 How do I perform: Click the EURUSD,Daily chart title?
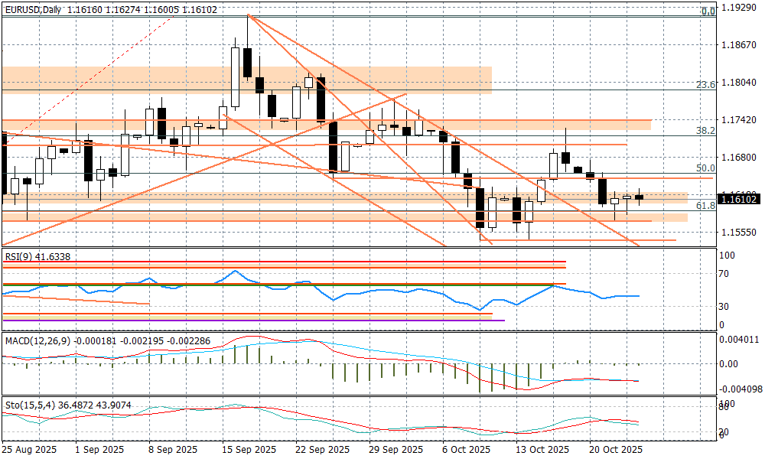(33, 9)
